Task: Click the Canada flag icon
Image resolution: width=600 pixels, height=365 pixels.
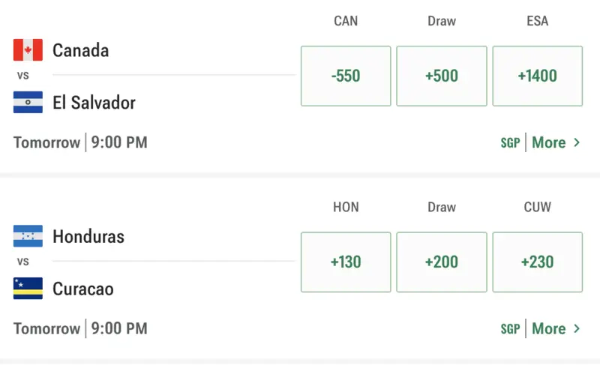Action: [x=28, y=50]
